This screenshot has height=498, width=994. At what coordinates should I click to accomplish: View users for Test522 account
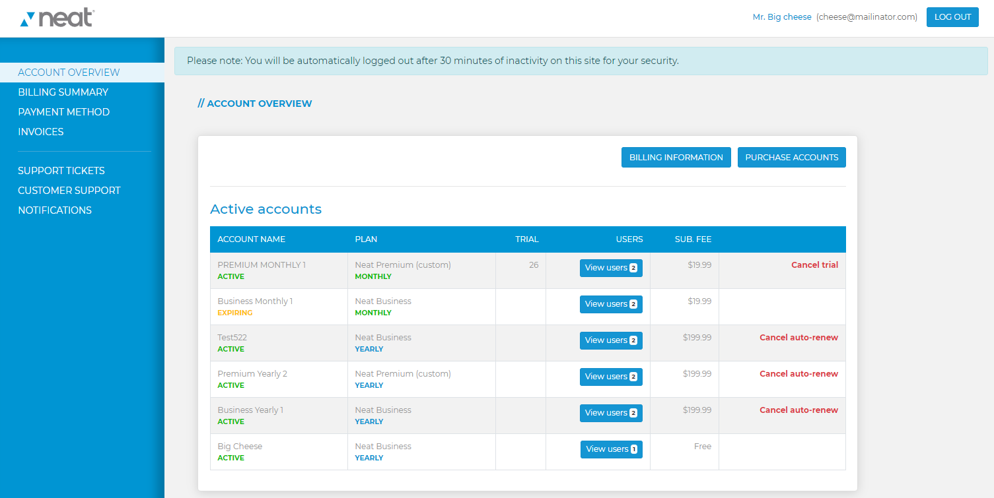[611, 340]
